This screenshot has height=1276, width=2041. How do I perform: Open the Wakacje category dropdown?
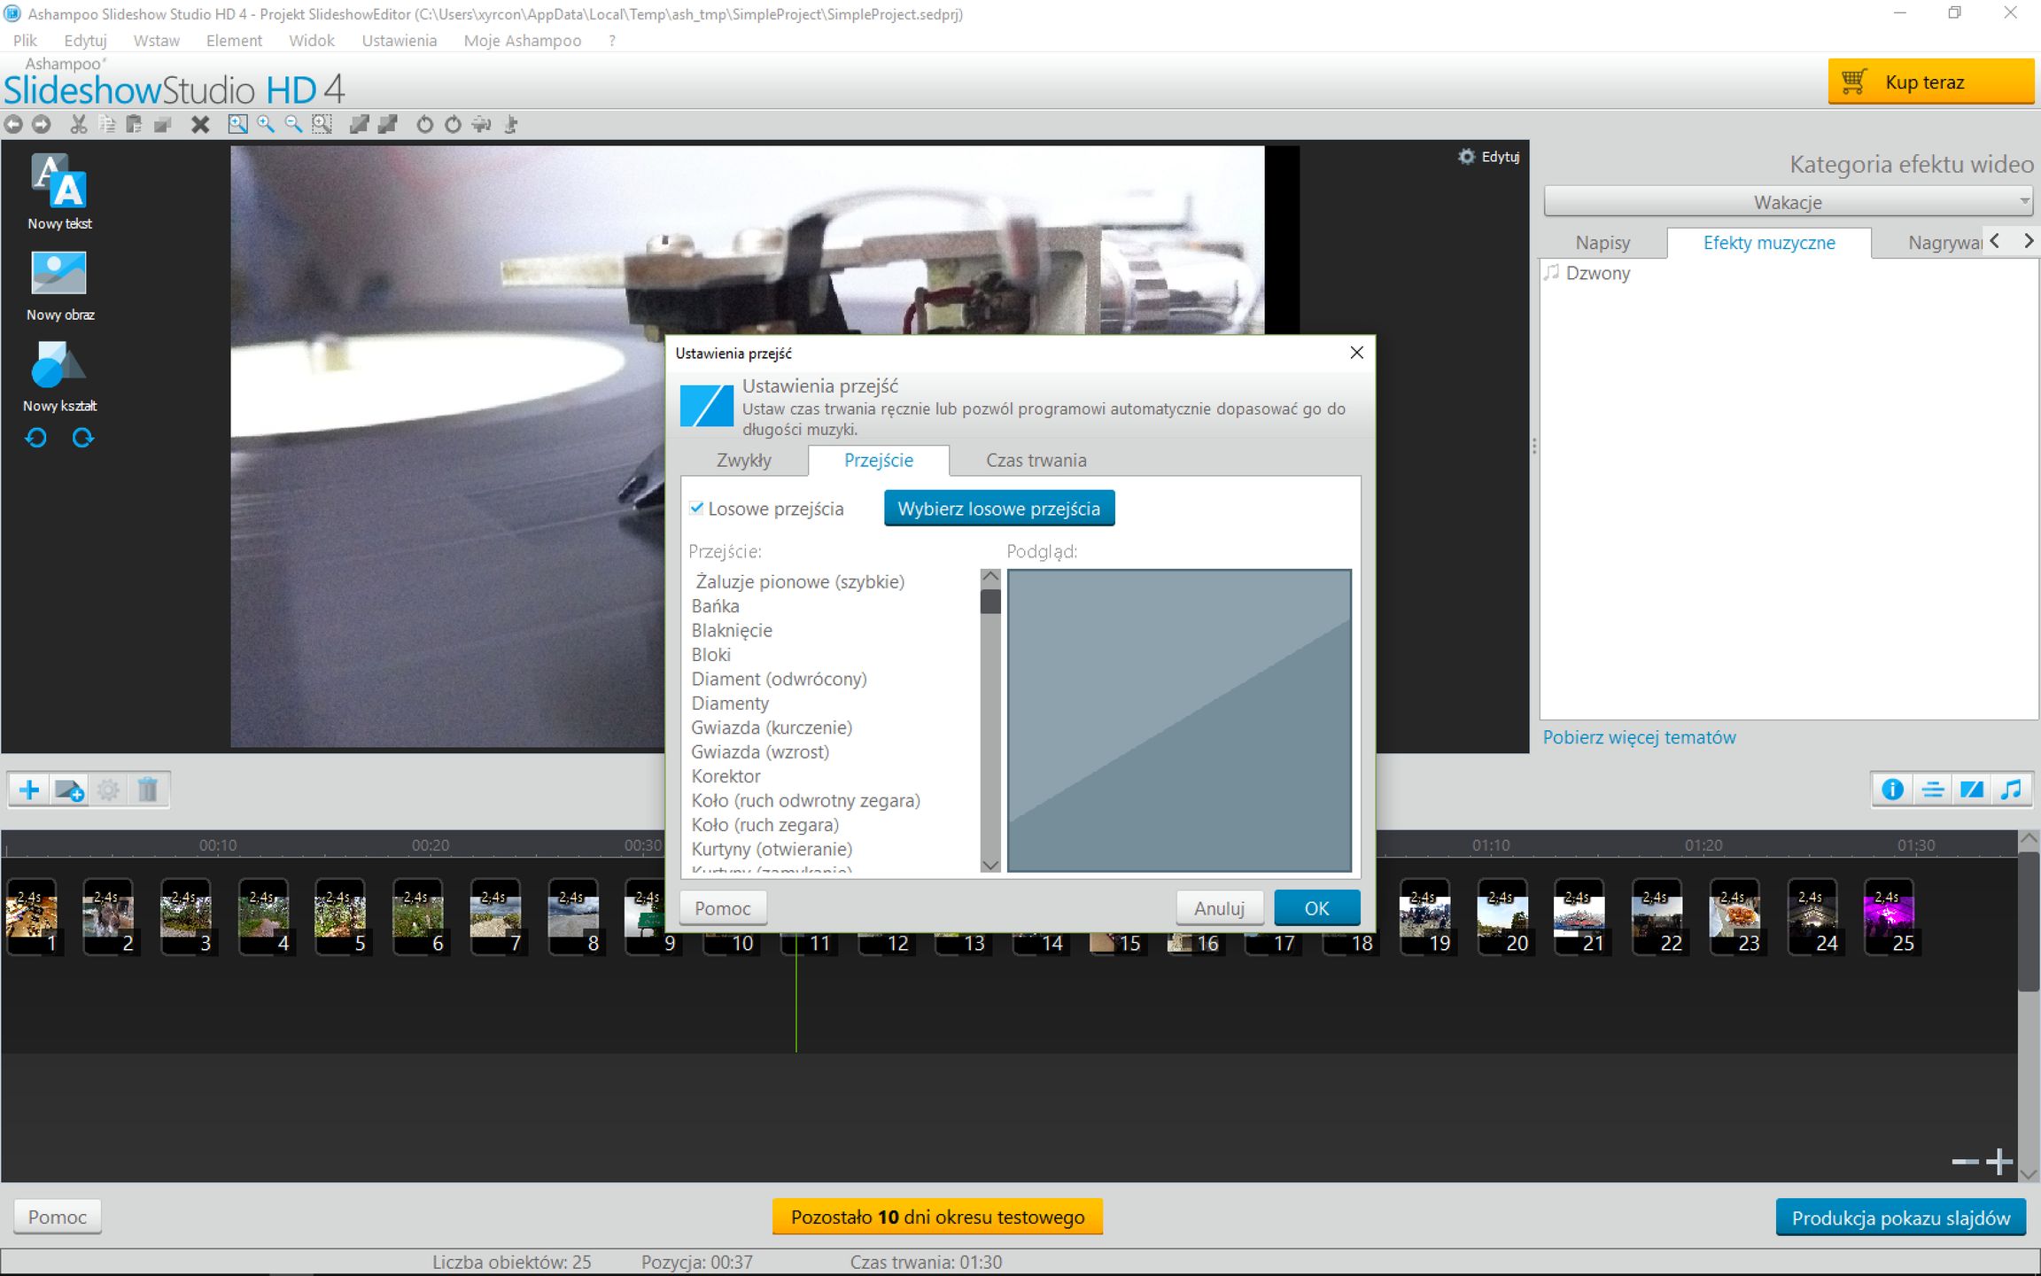coord(1789,201)
